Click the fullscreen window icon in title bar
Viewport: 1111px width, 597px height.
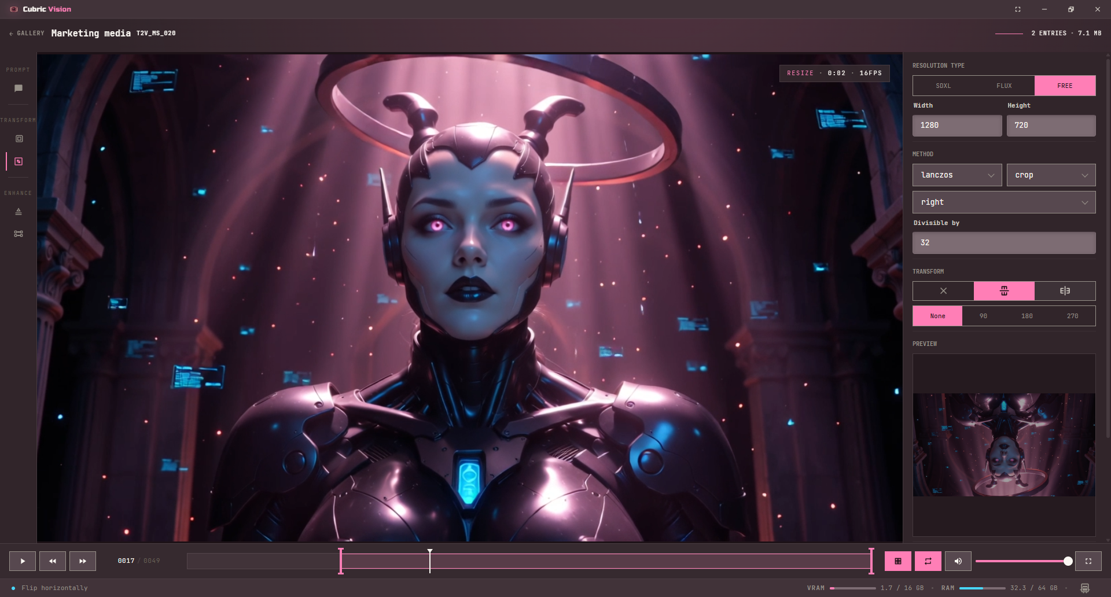tap(1018, 9)
